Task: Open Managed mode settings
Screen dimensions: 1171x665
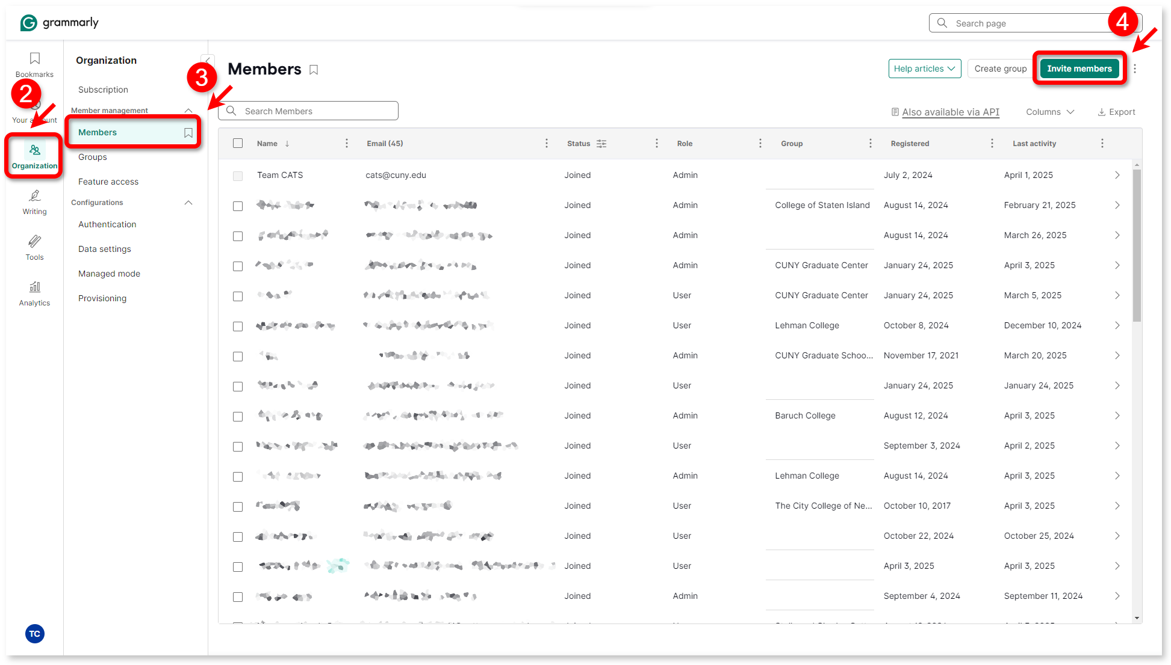Action: point(109,274)
